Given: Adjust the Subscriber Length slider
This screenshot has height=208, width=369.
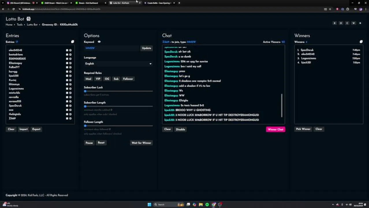Looking at the screenshot, I should click(x=118, y=107).
